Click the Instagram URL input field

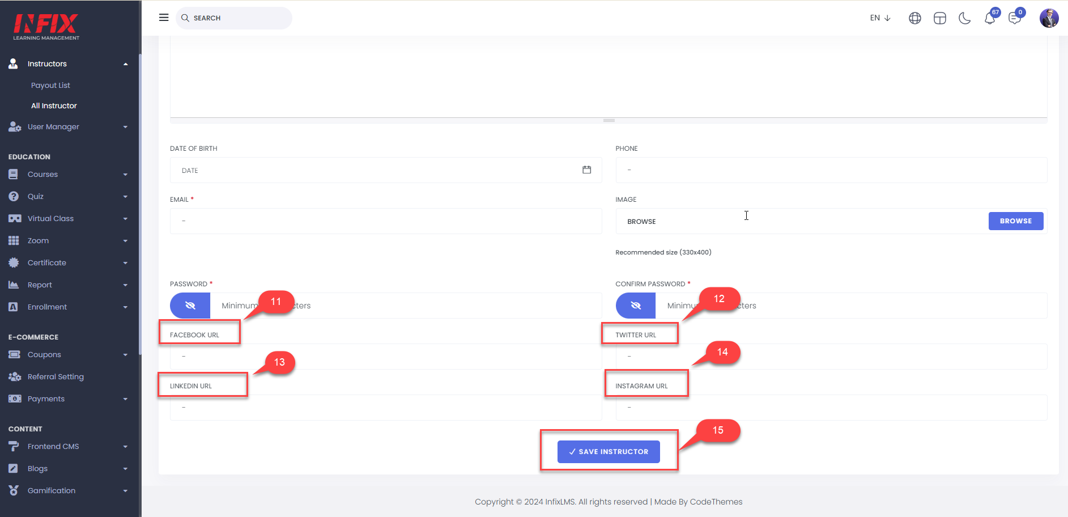click(831, 408)
